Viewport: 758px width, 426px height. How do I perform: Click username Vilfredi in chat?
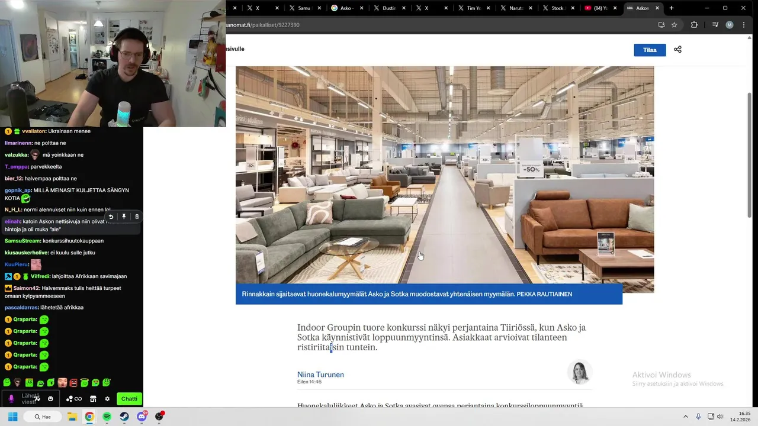pos(41,276)
